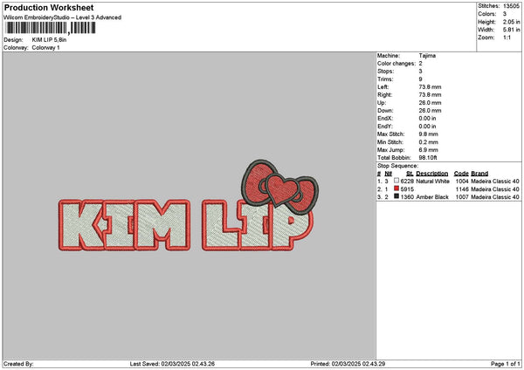Click the Created By label
524x370 pixels.
pyautogui.click(x=18, y=364)
